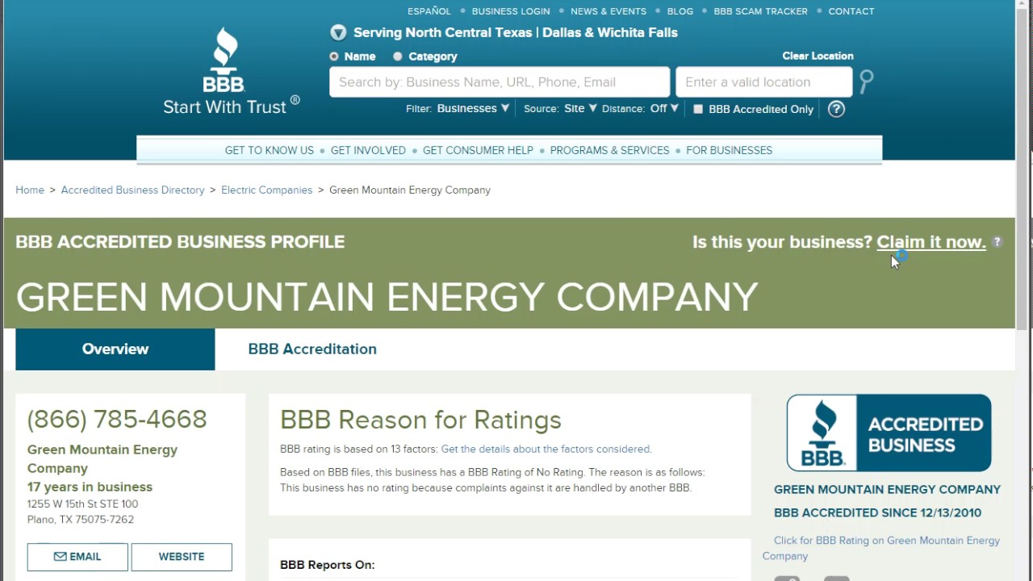Focus the business name search field

point(500,82)
